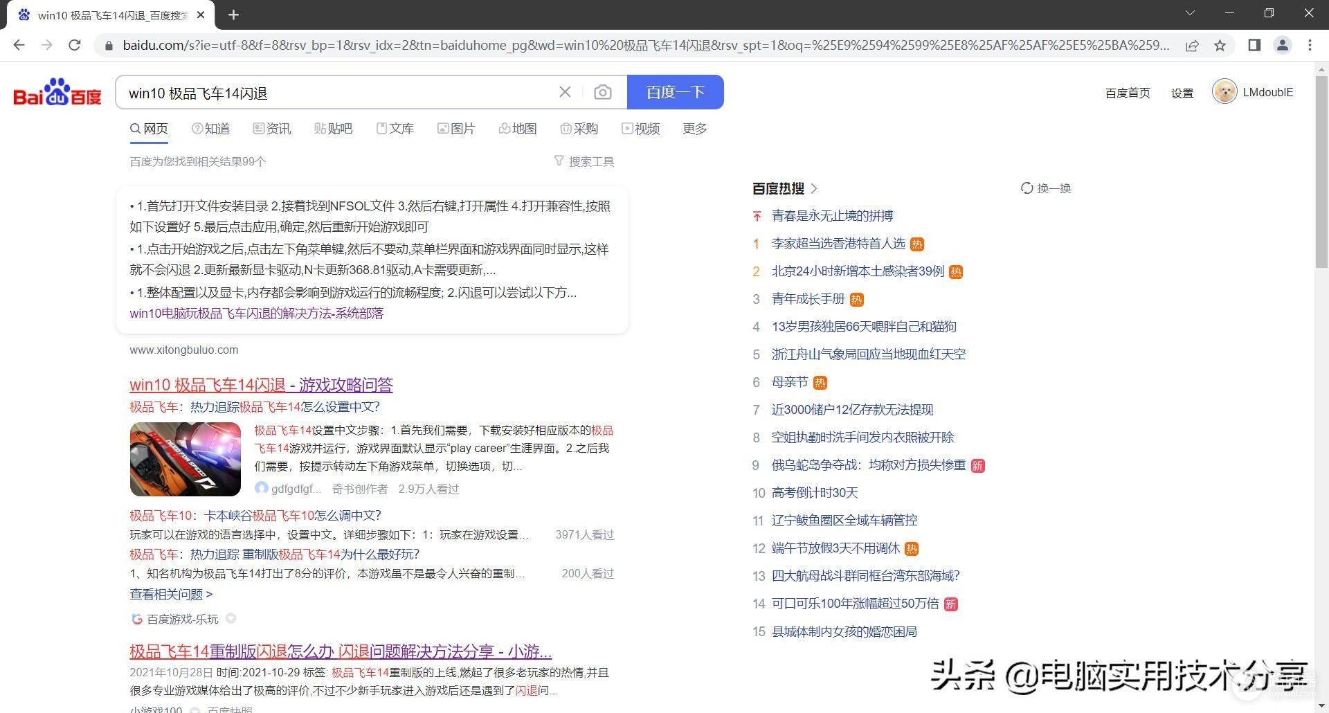
Task: Switch to the 视频 tab
Action: tap(640, 129)
